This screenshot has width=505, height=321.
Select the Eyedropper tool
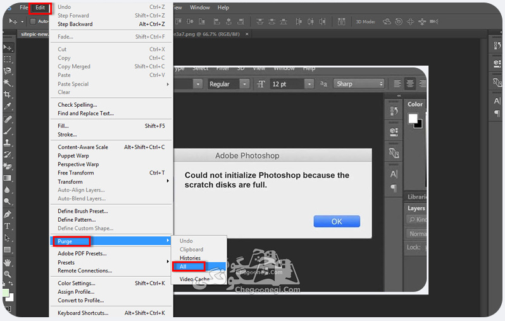click(8, 106)
